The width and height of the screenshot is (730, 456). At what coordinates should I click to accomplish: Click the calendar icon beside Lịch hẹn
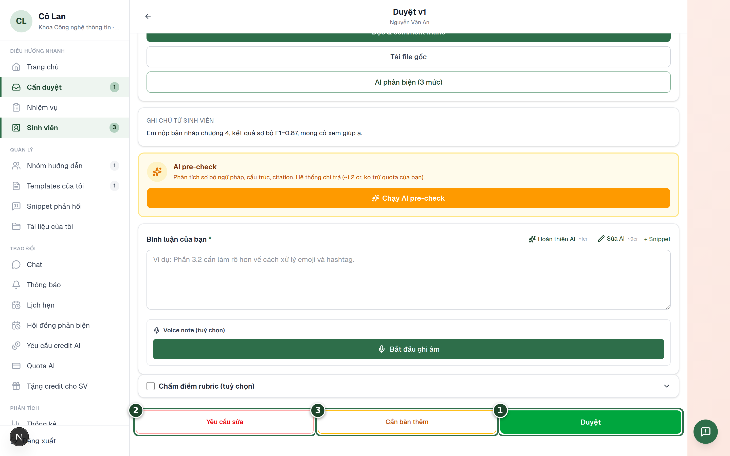click(16, 305)
